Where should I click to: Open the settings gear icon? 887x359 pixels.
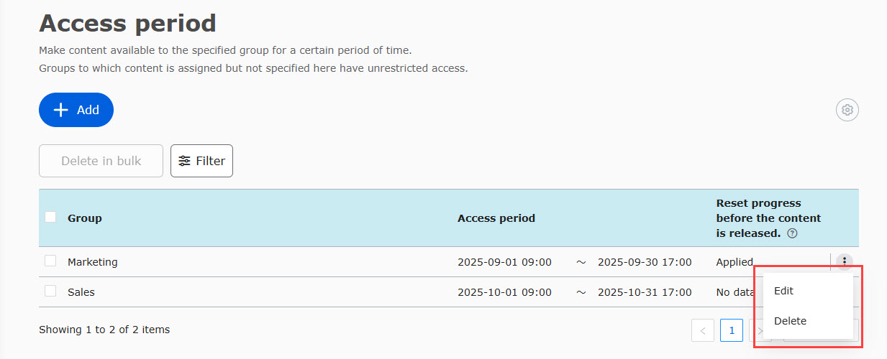click(847, 110)
